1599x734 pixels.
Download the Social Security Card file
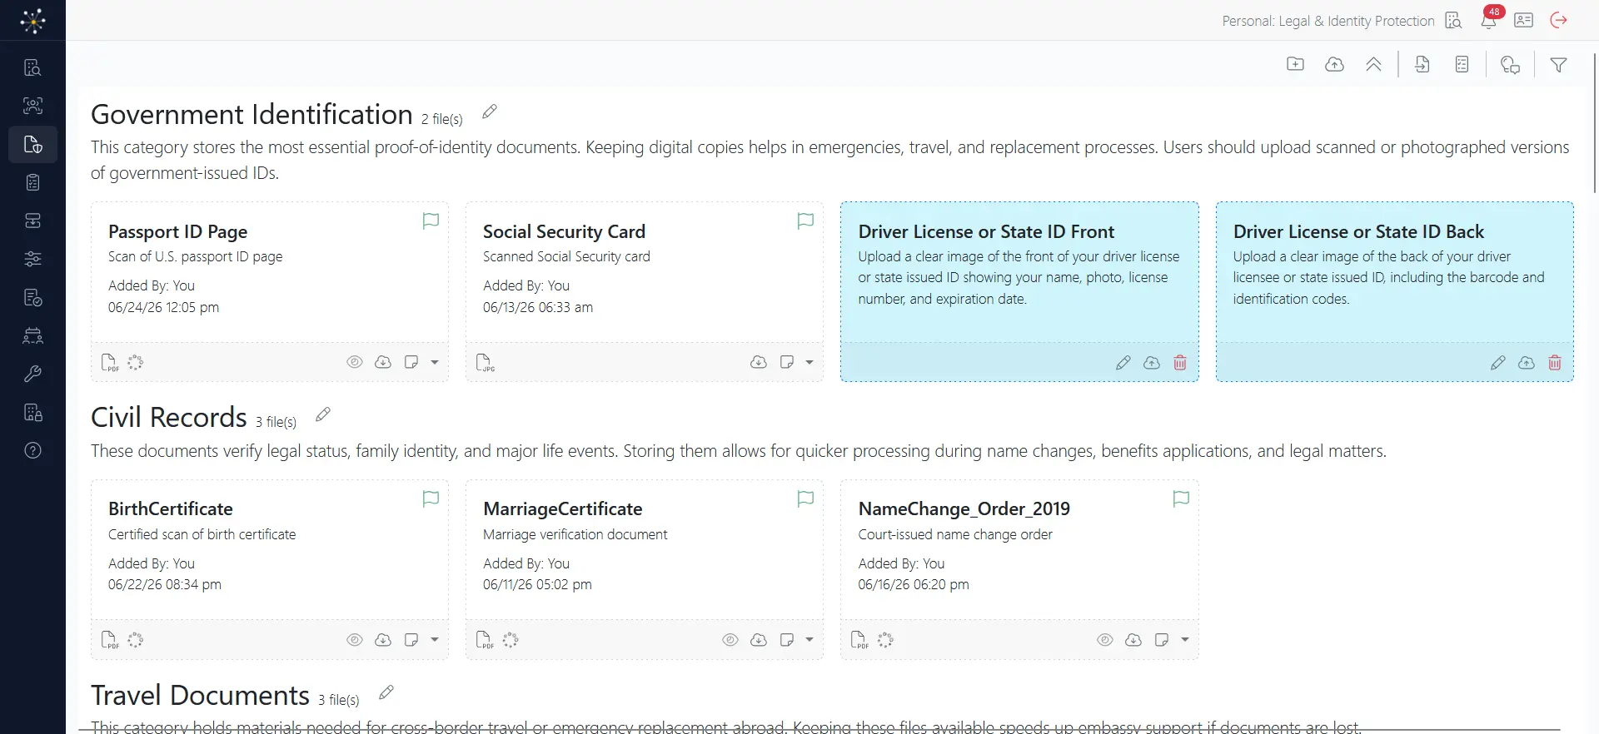click(x=759, y=362)
